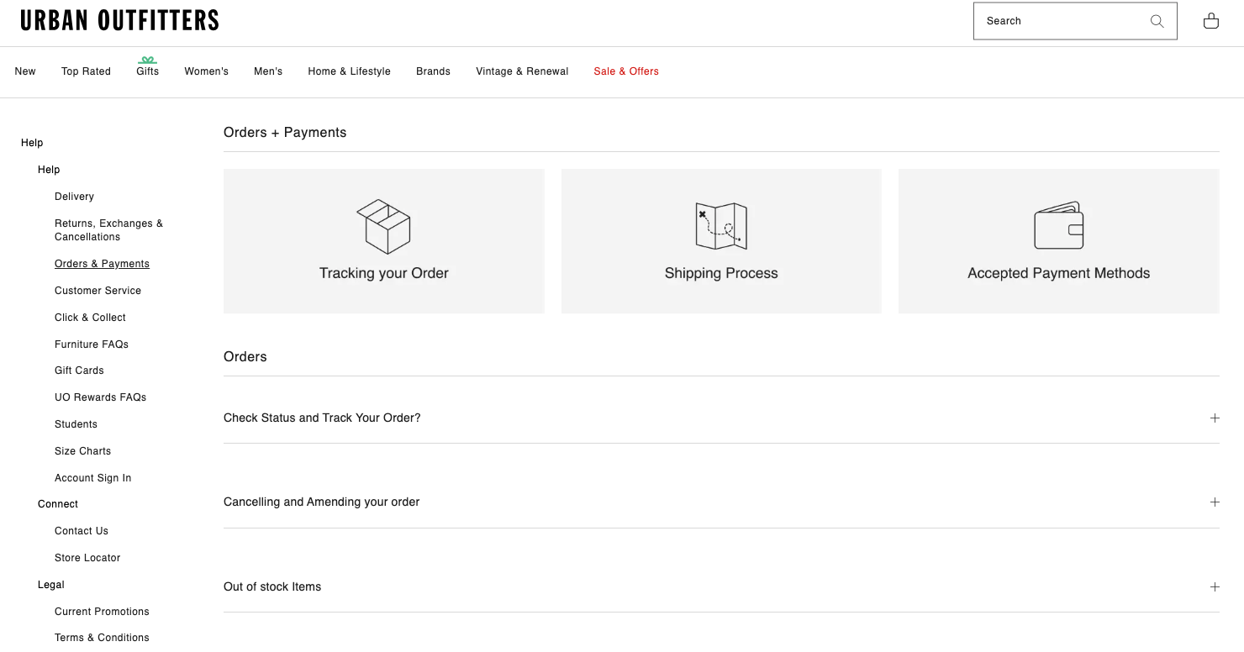Screen dimensions: 1244x652
Task: Open the shopping bag icon
Action: click(x=1210, y=20)
